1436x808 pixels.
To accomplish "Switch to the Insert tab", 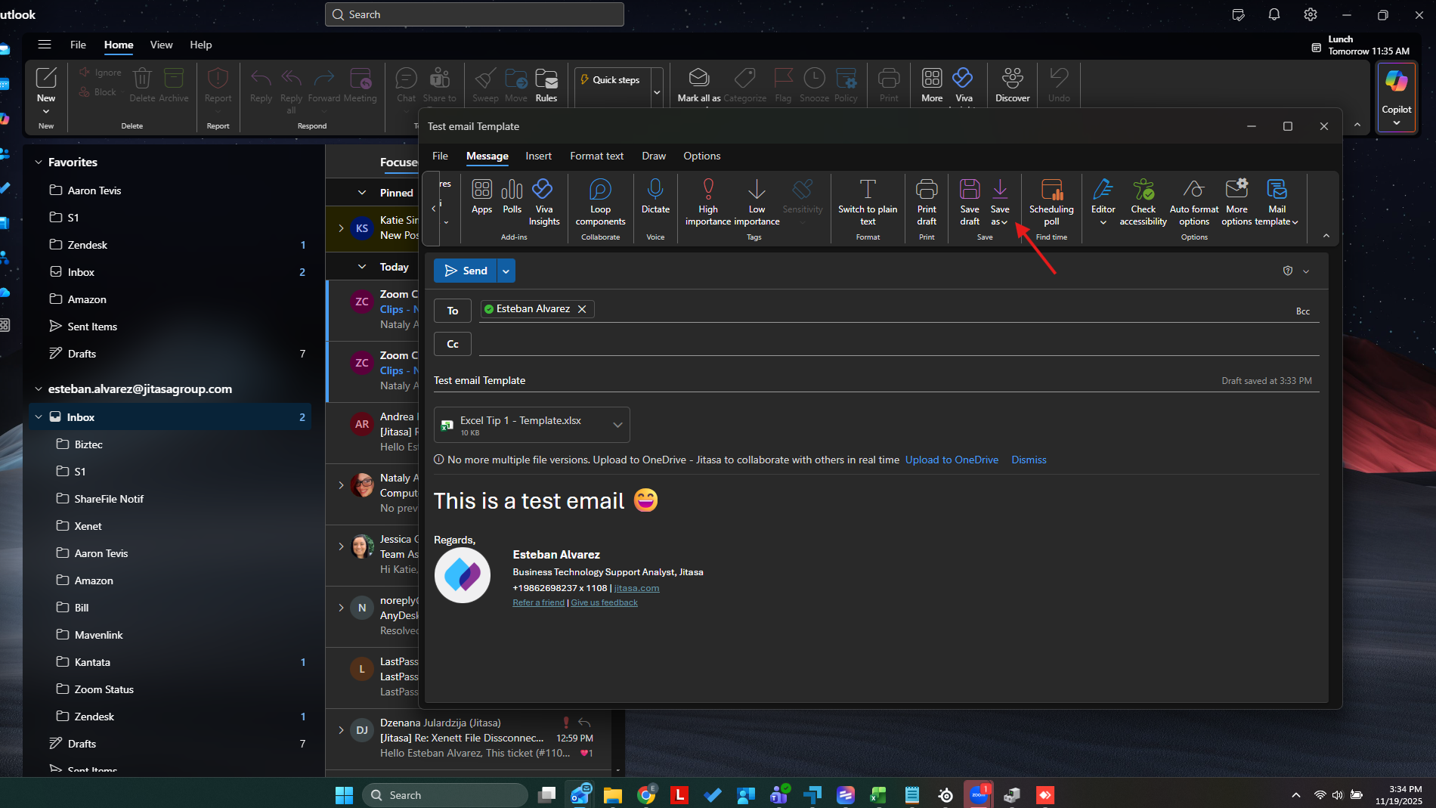I will (x=538, y=156).
